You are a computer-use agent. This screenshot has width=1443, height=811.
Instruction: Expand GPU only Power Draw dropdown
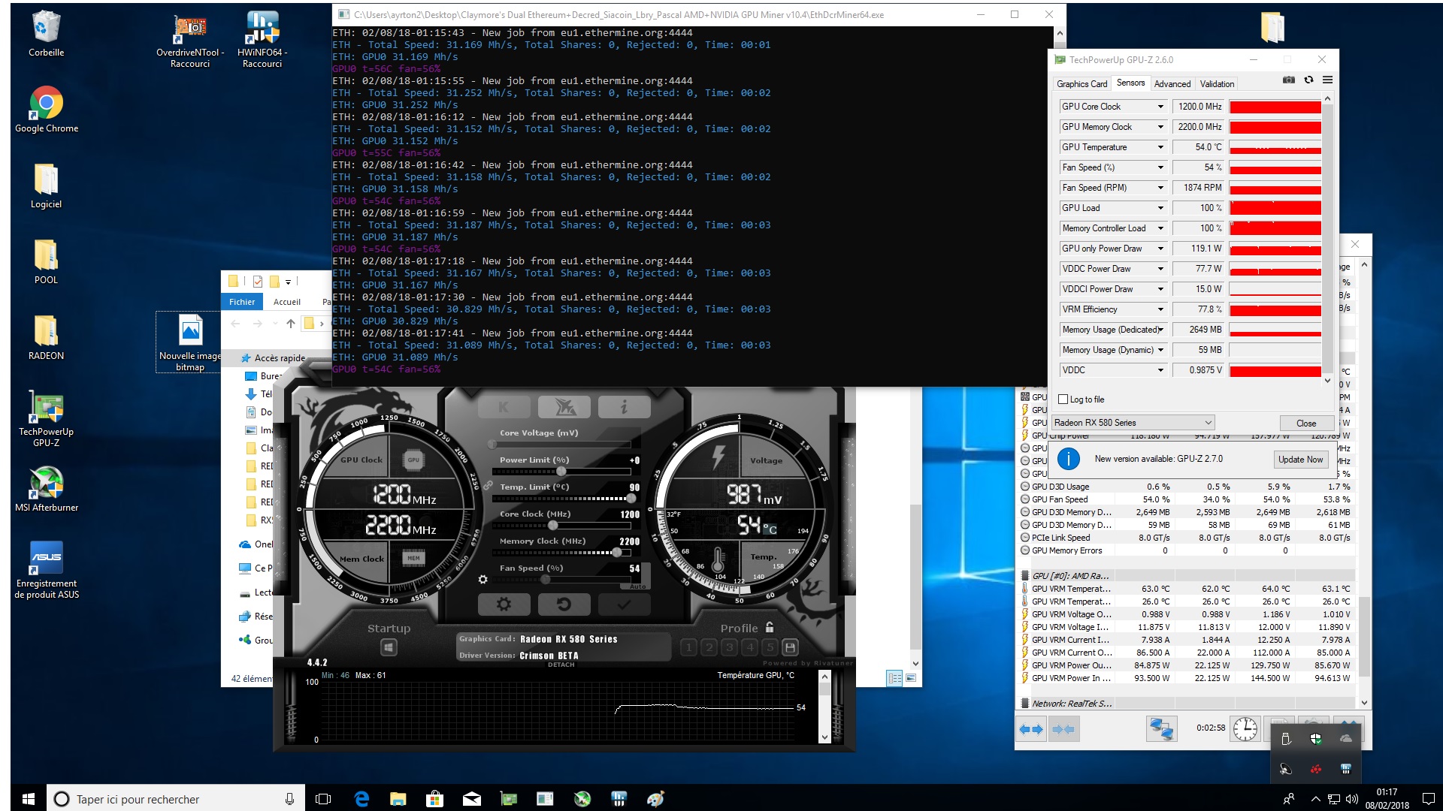pos(1160,249)
